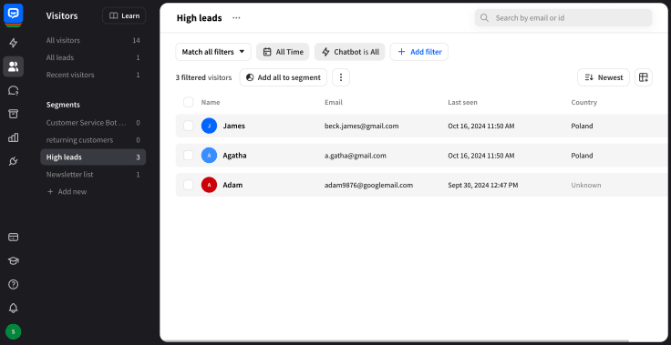This screenshot has height=345, width=671.
Task: Click the Email column header
Action: coord(334,102)
